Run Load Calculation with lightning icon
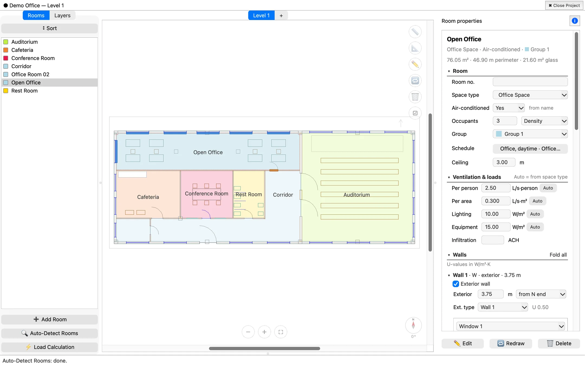The height and width of the screenshot is (366, 585). [50, 347]
